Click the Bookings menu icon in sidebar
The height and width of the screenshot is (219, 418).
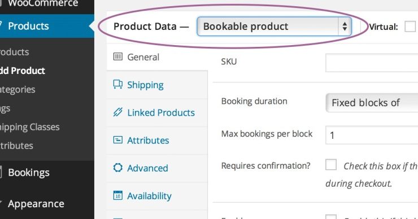coord(1,172)
